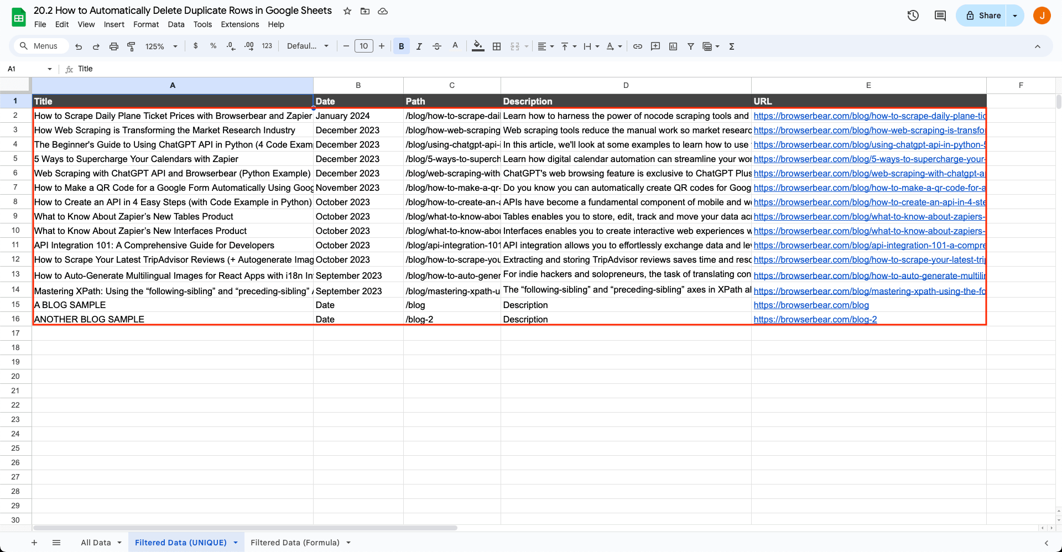Toggle strikethrough formatting
This screenshot has width=1062, height=552.
pyautogui.click(x=437, y=46)
